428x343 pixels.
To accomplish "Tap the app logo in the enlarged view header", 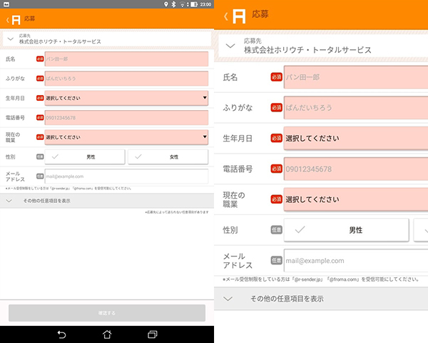I will pyautogui.click(x=239, y=16).
